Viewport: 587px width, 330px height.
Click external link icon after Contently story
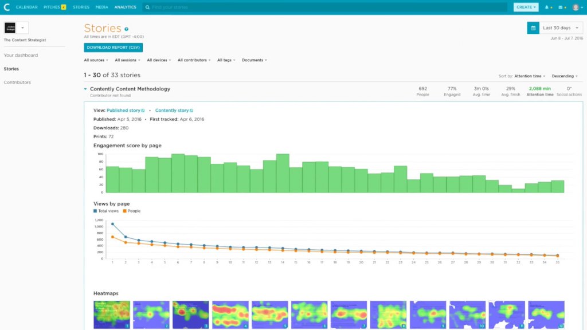tap(191, 111)
